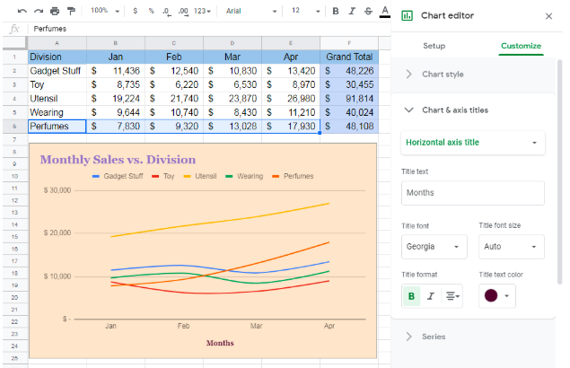Print the spreadsheet with printer icon
570x368 pixels.
click(55, 12)
